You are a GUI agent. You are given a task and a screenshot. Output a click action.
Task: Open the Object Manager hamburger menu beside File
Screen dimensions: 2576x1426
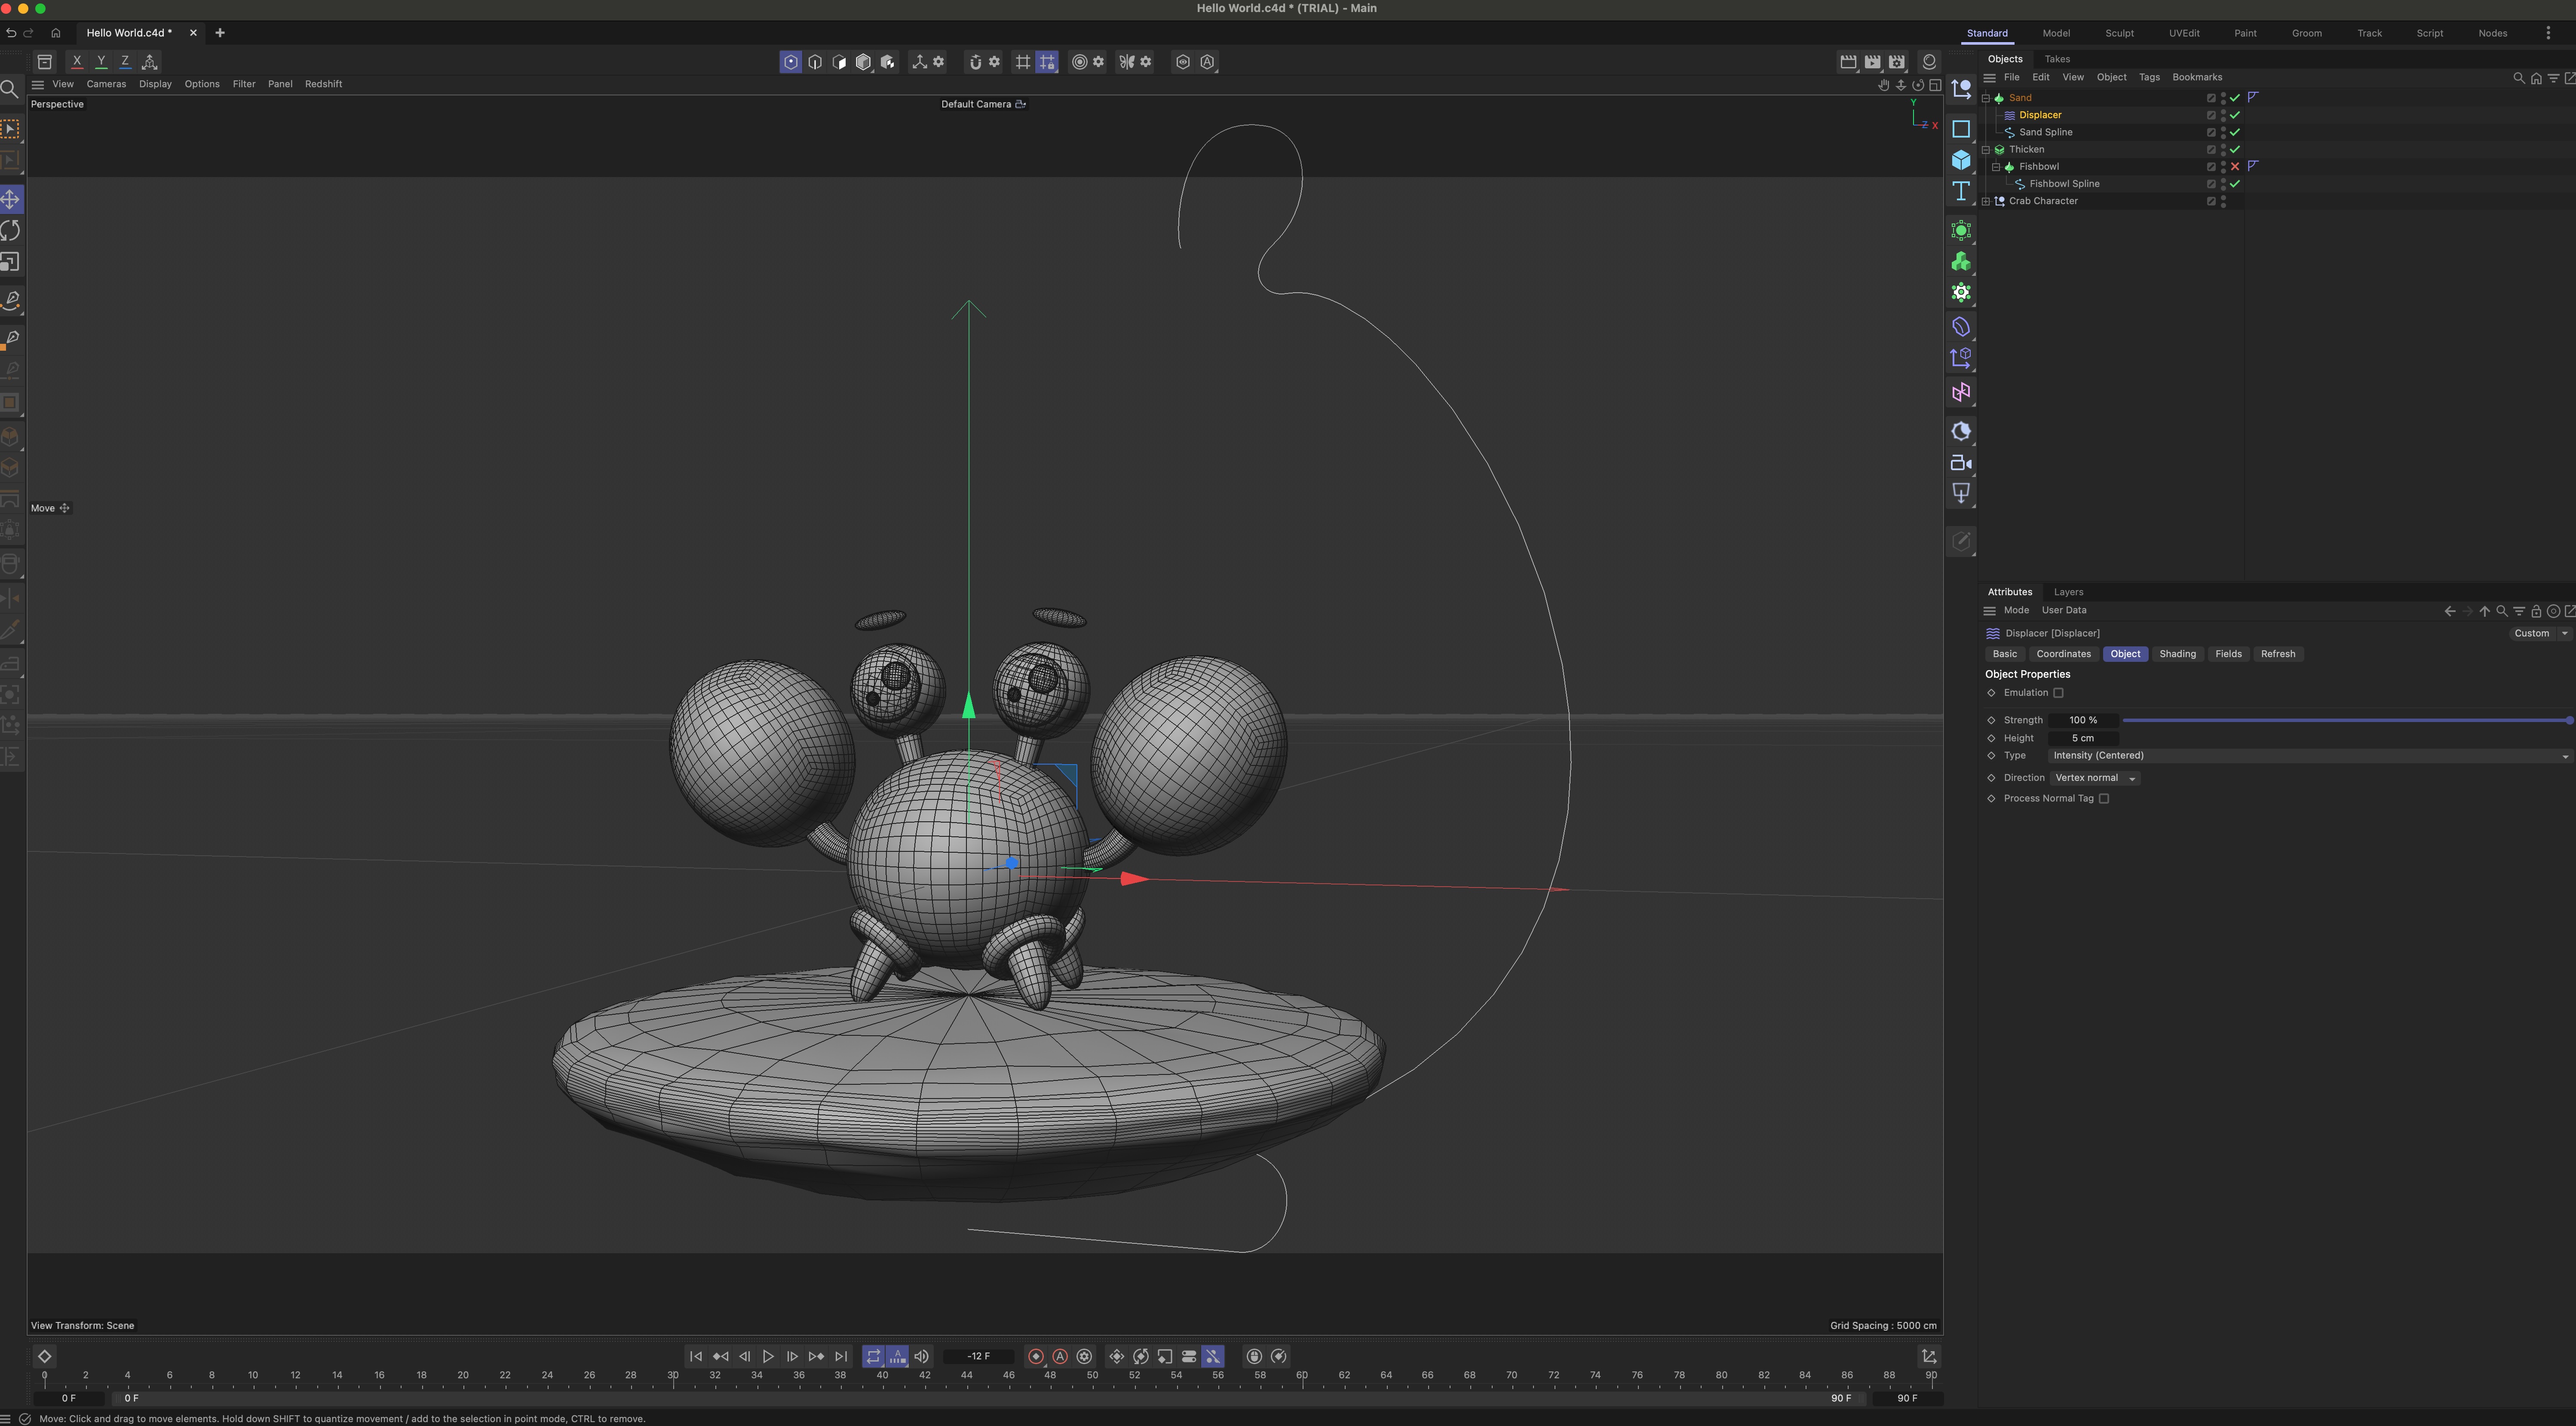pyautogui.click(x=1989, y=77)
